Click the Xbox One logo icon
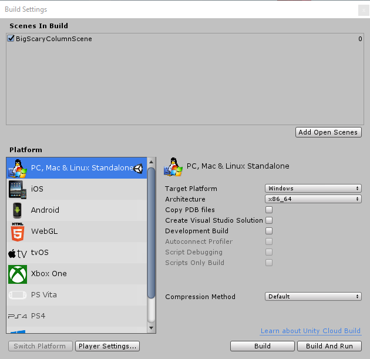Screen dimensions: 370x359 tap(17, 274)
